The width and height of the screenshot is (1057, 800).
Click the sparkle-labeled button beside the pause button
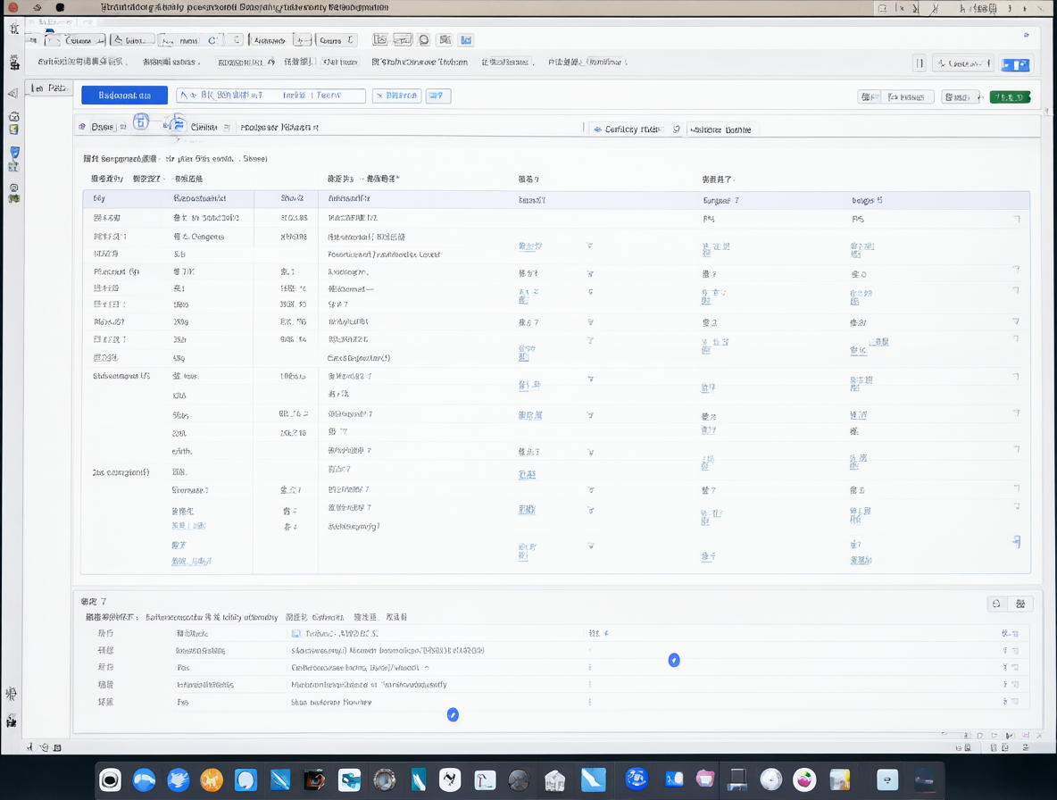(963, 63)
